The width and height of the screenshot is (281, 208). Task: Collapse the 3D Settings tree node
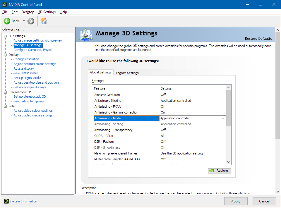pyautogui.click(x=6, y=36)
